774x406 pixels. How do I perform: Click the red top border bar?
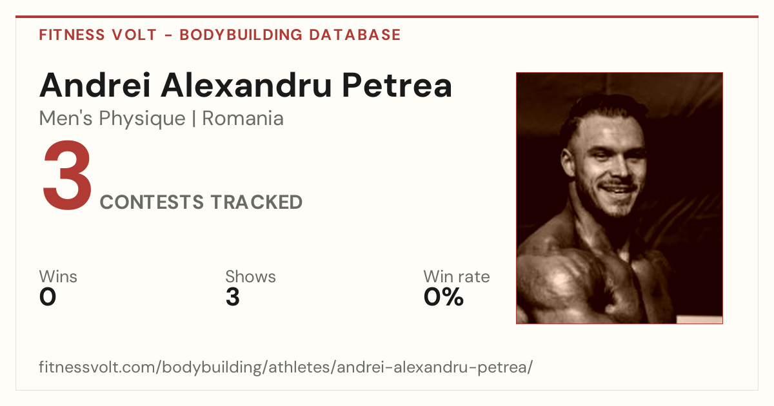pyautogui.click(x=387, y=17)
